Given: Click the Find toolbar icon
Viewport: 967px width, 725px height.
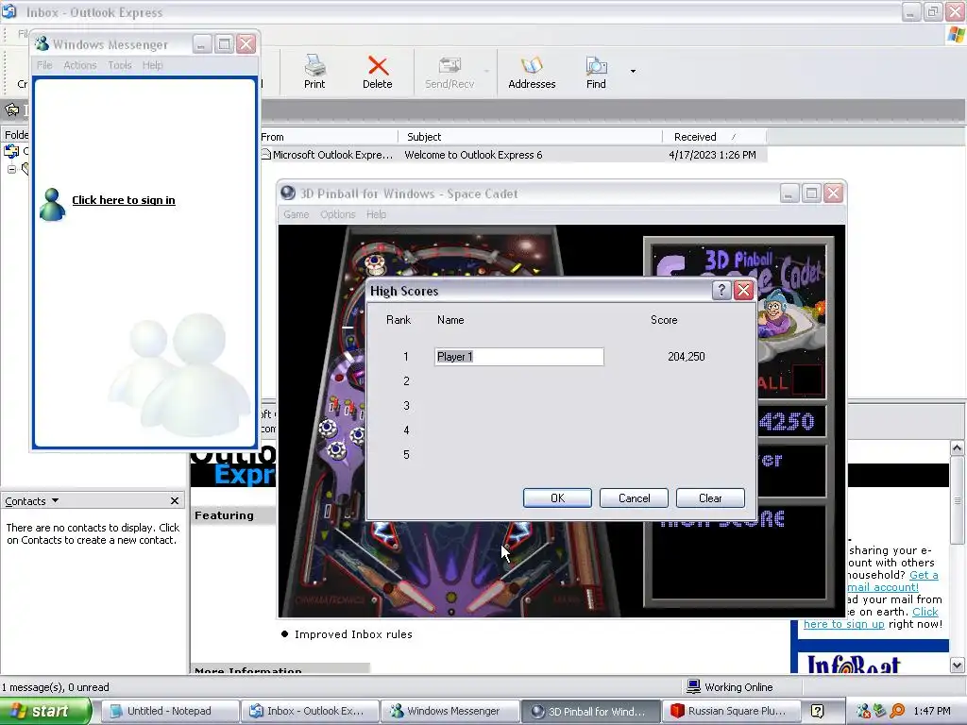Looking at the screenshot, I should pos(596,72).
